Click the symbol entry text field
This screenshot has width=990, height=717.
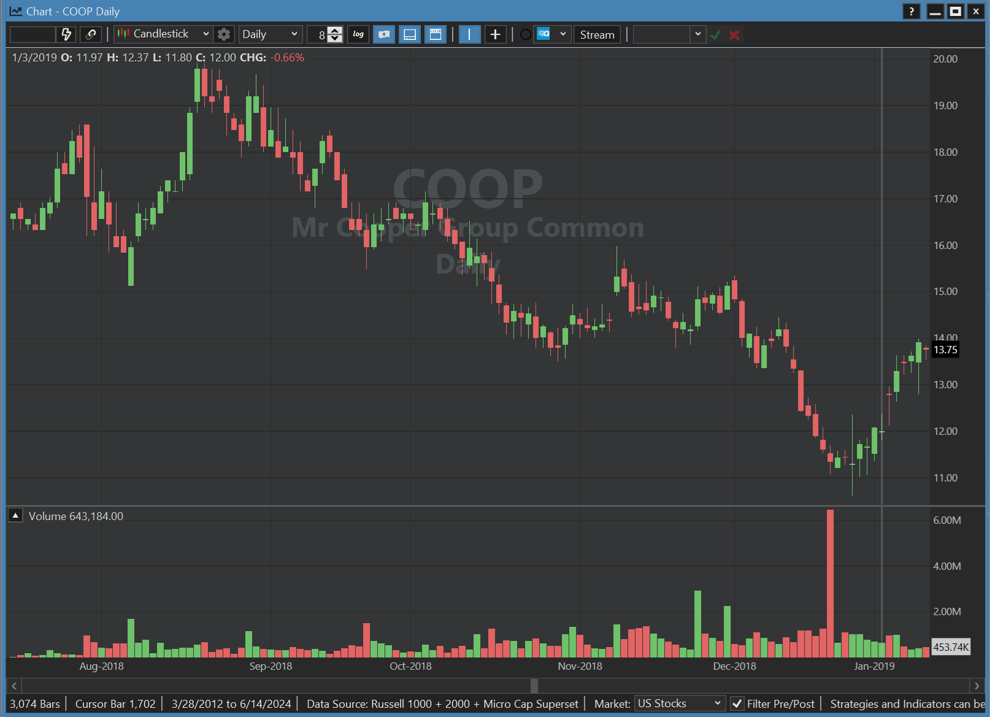pyautogui.click(x=33, y=34)
